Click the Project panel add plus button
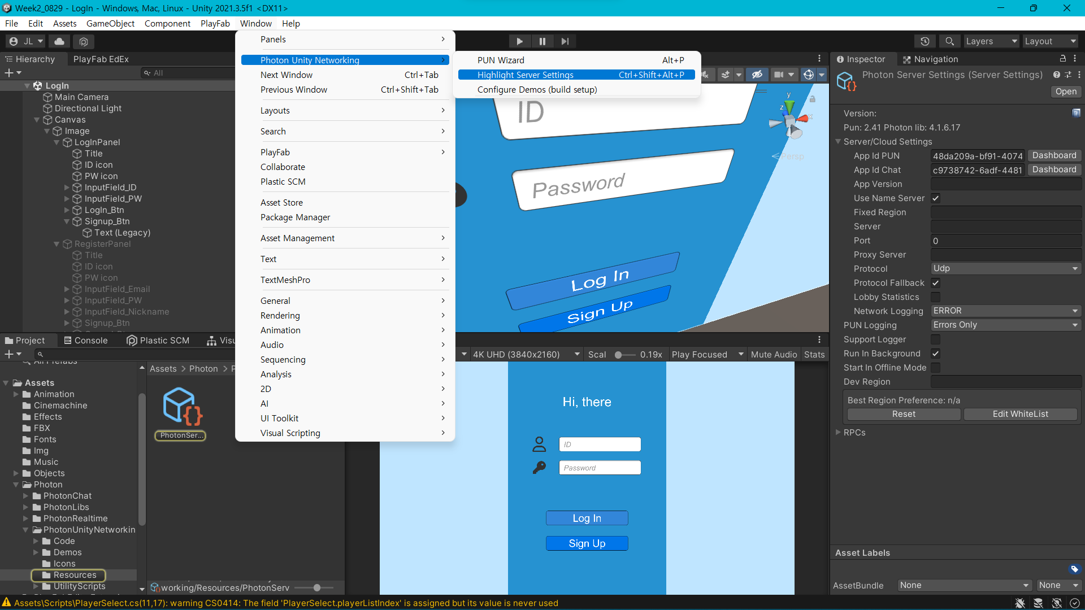The height and width of the screenshot is (610, 1085). click(x=8, y=354)
